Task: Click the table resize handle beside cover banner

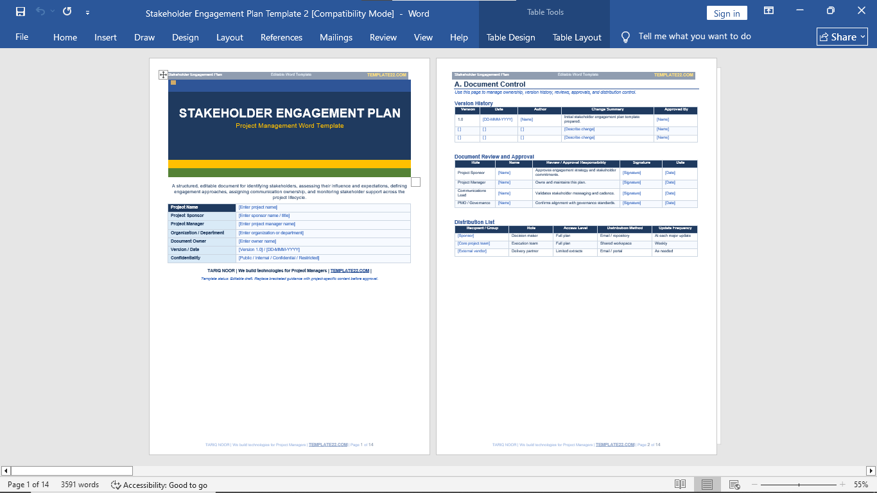Action: (415, 182)
